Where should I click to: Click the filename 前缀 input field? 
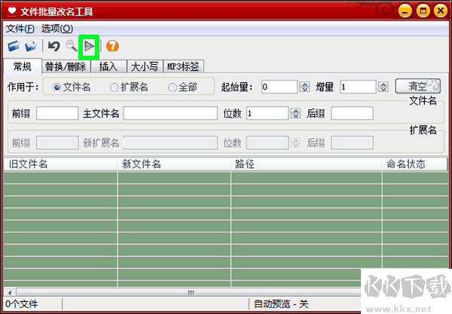pos(57,113)
